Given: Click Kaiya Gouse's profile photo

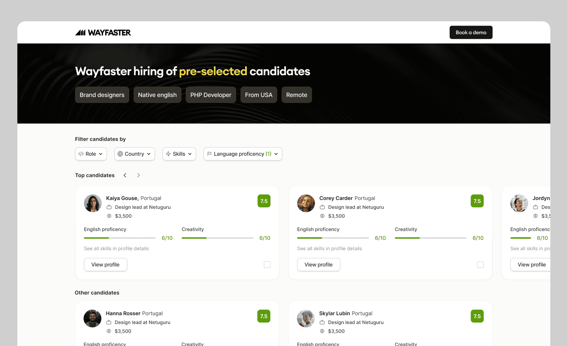Looking at the screenshot, I should 93,203.
